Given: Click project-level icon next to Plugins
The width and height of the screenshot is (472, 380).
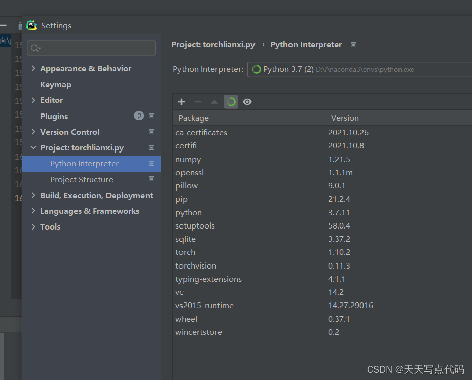Looking at the screenshot, I should click(152, 116).
